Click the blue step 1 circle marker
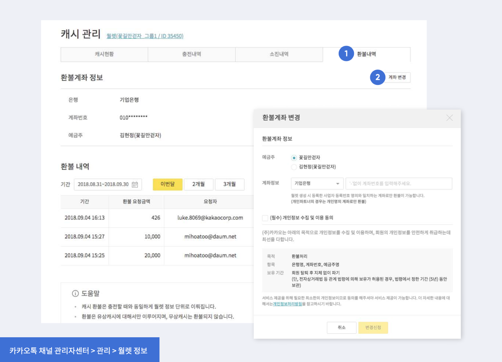 click(346, 54)
